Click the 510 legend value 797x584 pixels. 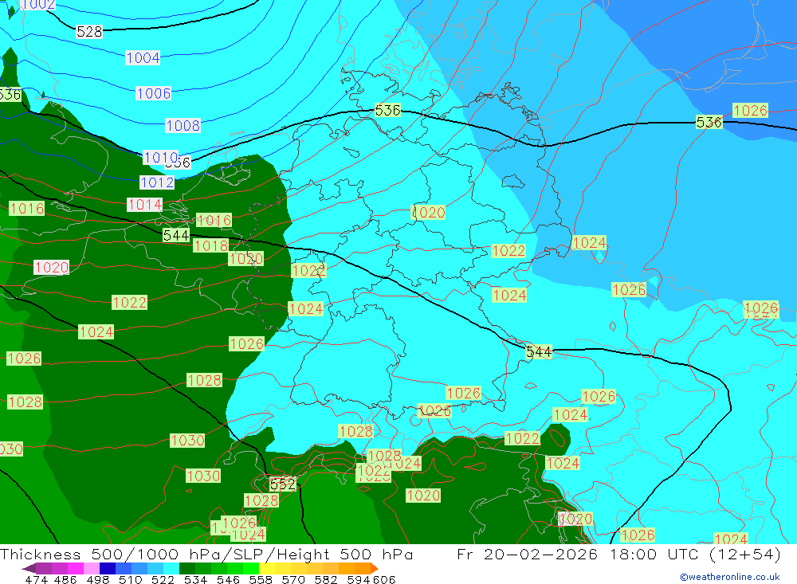pos(129,579)
